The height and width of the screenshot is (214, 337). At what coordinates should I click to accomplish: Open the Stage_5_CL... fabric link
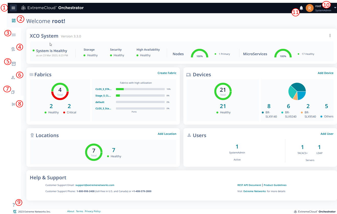103,96
